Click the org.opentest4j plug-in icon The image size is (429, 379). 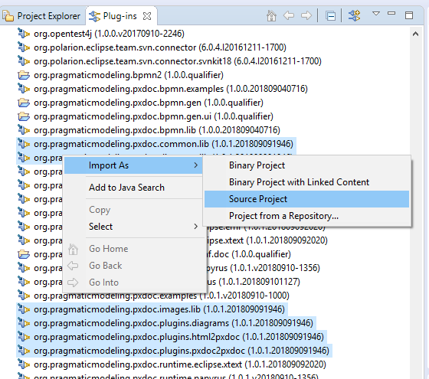point(24,33)
